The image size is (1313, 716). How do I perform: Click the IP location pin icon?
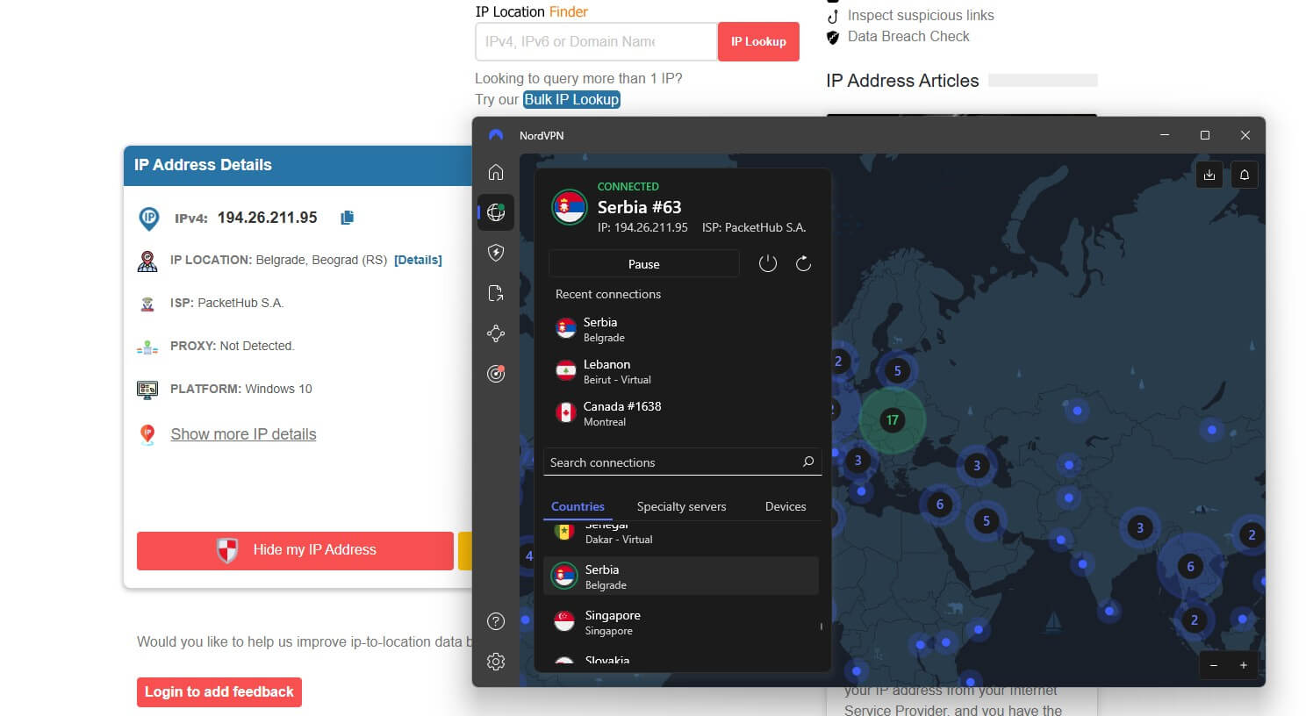[x=147, y=261]
